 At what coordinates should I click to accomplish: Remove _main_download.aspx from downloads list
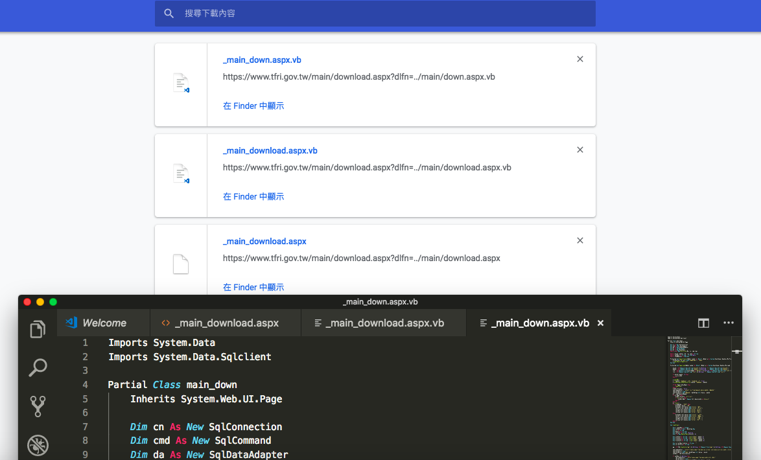point(580,240)
